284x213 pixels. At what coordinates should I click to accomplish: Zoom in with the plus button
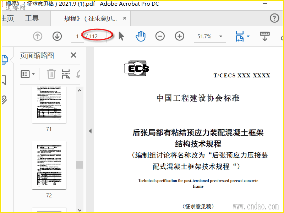(x=180, y=36)
